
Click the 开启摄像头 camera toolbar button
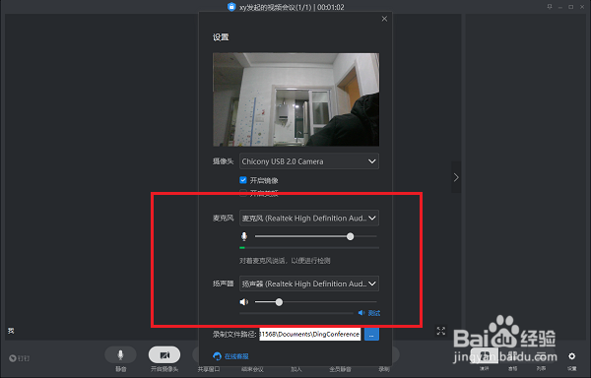coord(164,354)
